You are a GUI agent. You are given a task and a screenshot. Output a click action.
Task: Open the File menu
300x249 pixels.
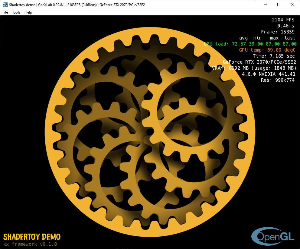5,12
